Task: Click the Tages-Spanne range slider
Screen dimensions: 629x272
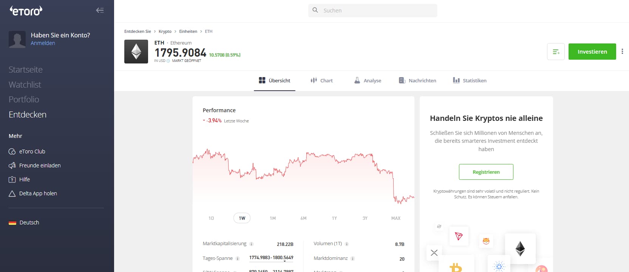Action: pyautogui.click(x=271, y=261)
